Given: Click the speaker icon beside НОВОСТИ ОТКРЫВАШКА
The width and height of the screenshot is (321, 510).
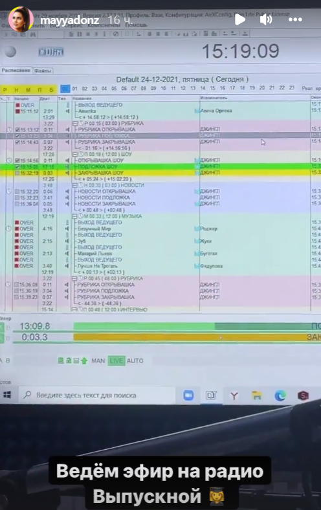Looking at the screenshot, I should [x=67, y=192].
